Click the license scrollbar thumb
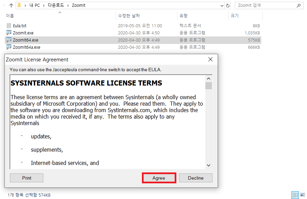The image size is (307, 199). coord(208,86)
